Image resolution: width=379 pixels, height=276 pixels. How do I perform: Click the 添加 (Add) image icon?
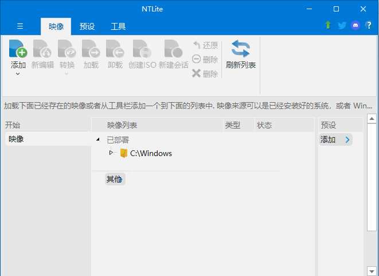tap(18, 49)
